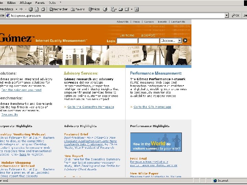Open the Edition menu
Screen dimensions: 247x185
(x=12, y=3)
